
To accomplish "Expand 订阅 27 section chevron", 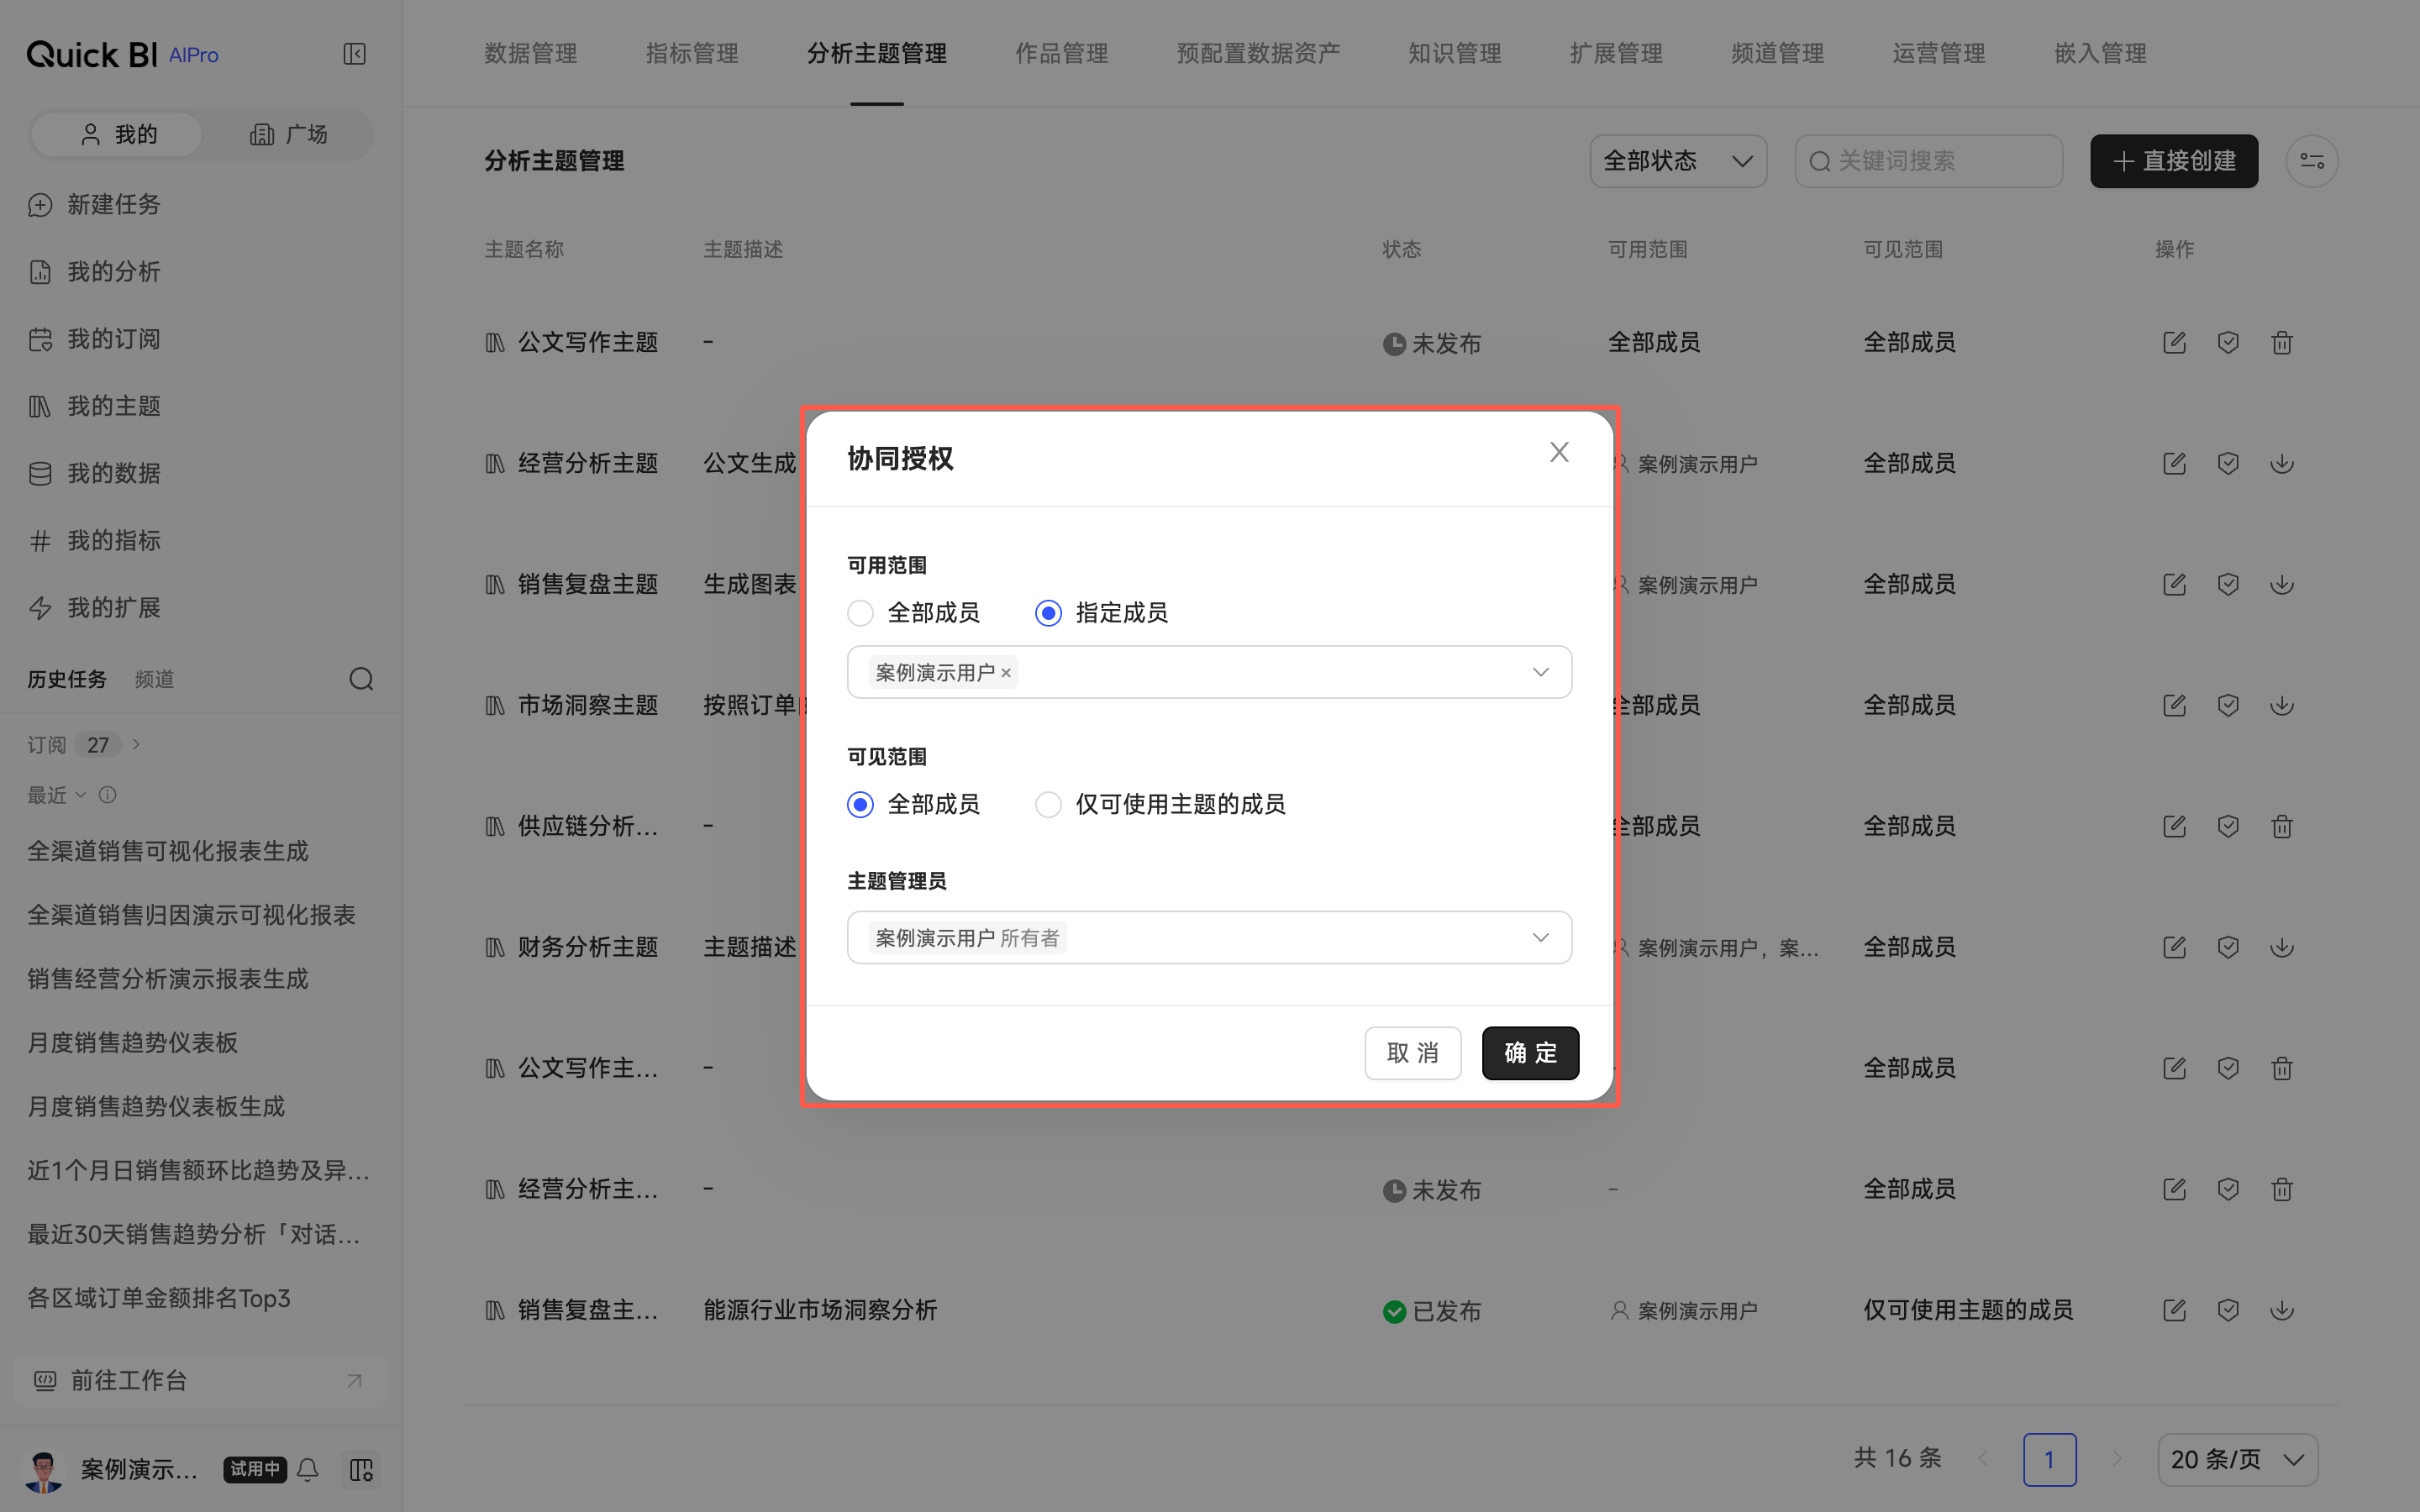I will click(x=136, y=744).
